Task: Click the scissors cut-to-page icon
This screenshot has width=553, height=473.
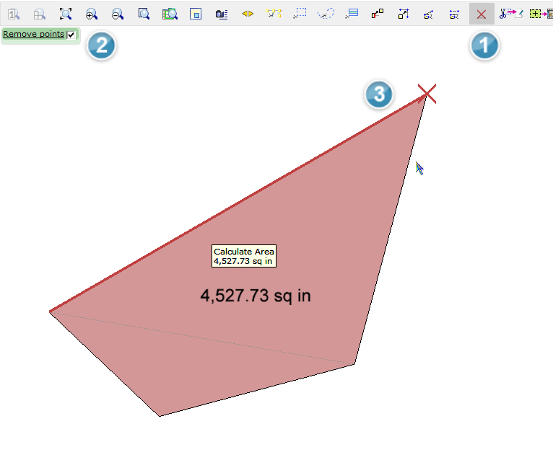Action: pyautogui.click(x=511, y=14)
